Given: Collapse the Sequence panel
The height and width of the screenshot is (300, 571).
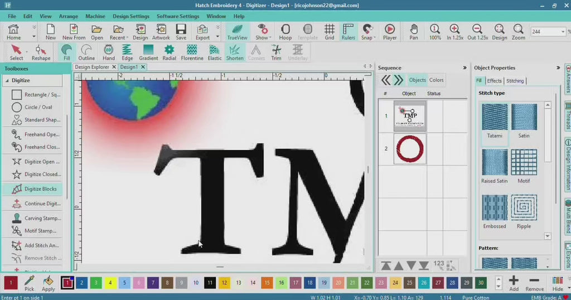Looking at the screenshot, I should click(464, 67).
